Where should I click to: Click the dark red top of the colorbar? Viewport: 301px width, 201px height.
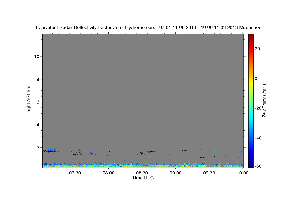251,36
